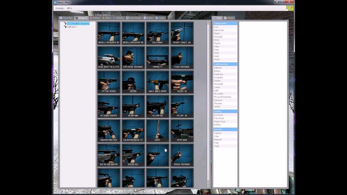Open the Saves tab

[160, 18]
